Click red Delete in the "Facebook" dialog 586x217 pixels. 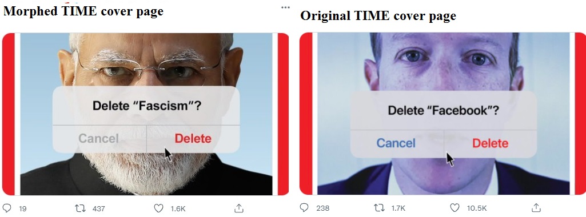click(x=490, y=143)
